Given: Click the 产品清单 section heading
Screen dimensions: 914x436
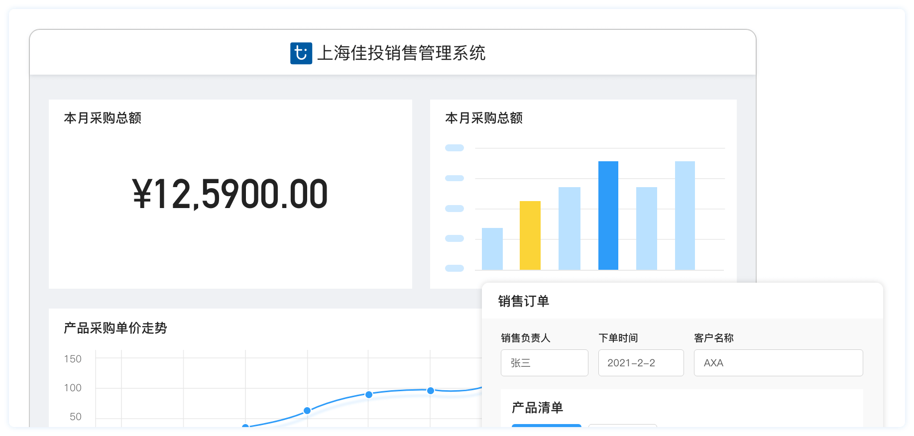Looking at the screenshot, I should (537, 408).
